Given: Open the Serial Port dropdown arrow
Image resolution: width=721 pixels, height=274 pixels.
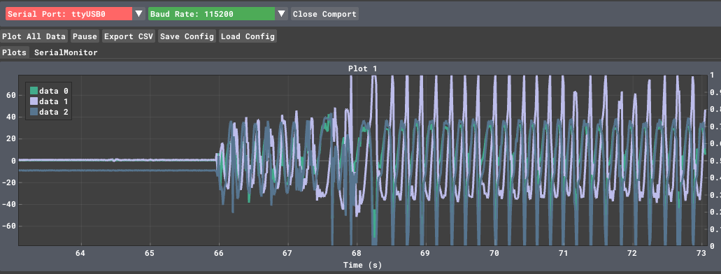Looking at the screenshot, I should (x=139, y=14).
